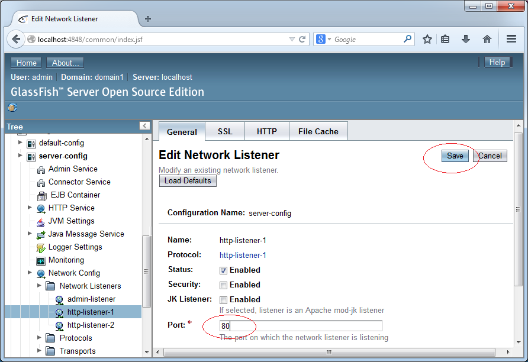This screenshot has width=528, height=362.
Task: Click the Connector Service icon
Action: (41, 183)
